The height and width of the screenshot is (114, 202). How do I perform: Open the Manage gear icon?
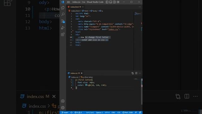[63, 108]
